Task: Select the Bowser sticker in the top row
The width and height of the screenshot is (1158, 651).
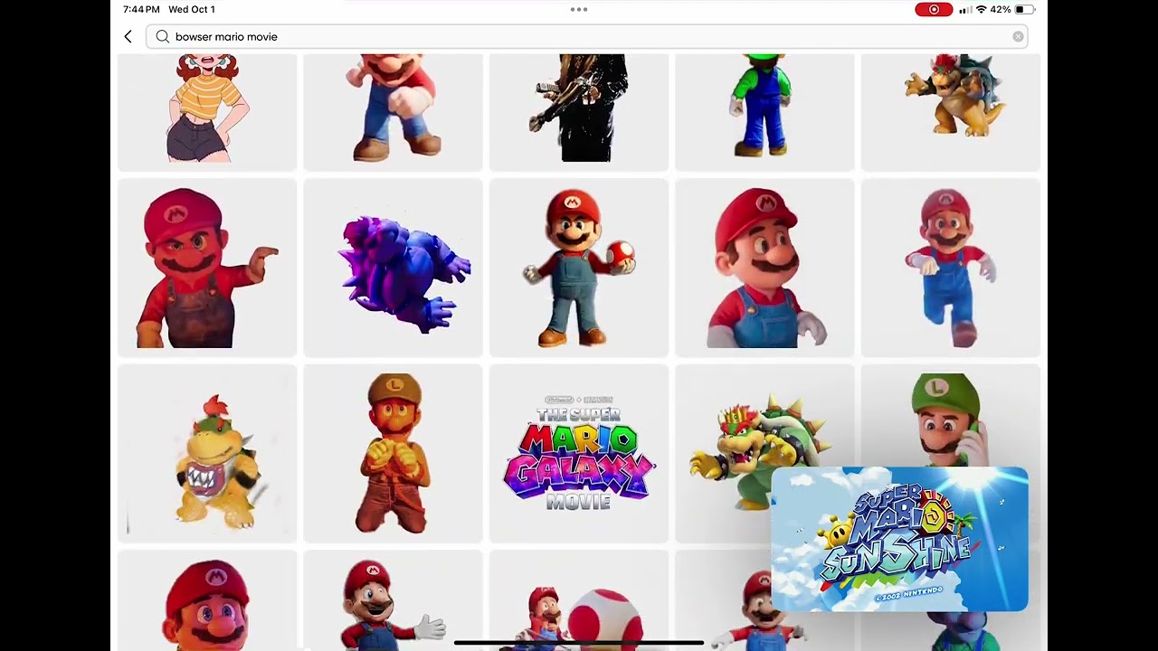Action: pyautogui.click(x=950, y=111)
